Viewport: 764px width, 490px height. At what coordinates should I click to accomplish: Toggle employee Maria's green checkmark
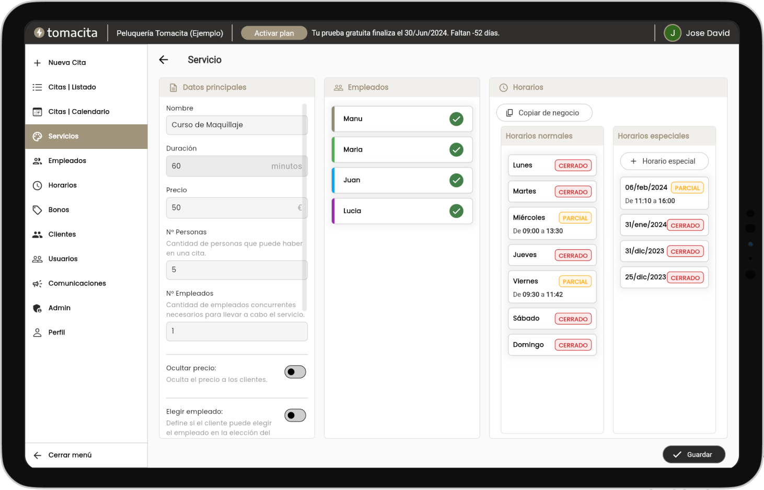coord(456,150)
